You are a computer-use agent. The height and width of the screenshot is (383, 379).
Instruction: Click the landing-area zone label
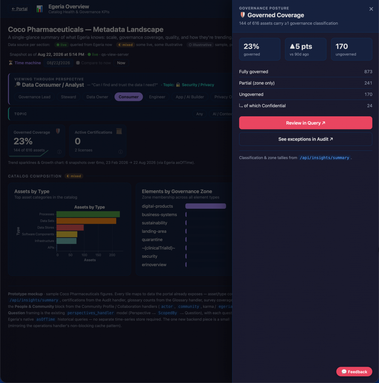(154, 231)
